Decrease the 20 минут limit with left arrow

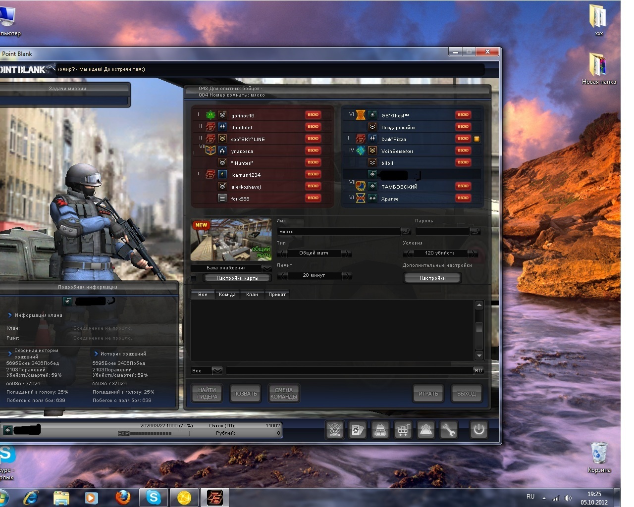click(x=282, y=275)
